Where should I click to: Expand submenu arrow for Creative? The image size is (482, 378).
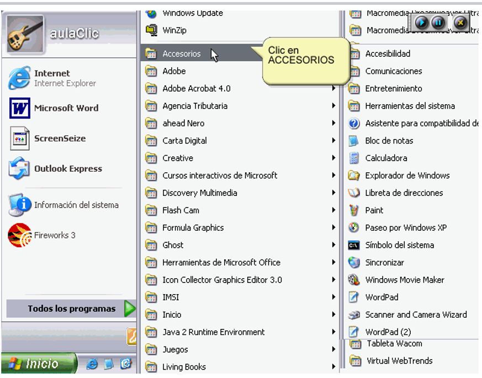(333, 158)
